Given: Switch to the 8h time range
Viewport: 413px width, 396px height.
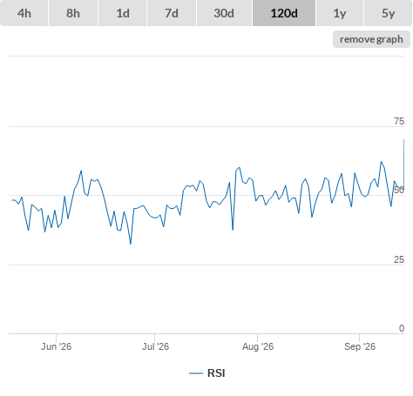Looking at the screenshot, I should [73, 13].
